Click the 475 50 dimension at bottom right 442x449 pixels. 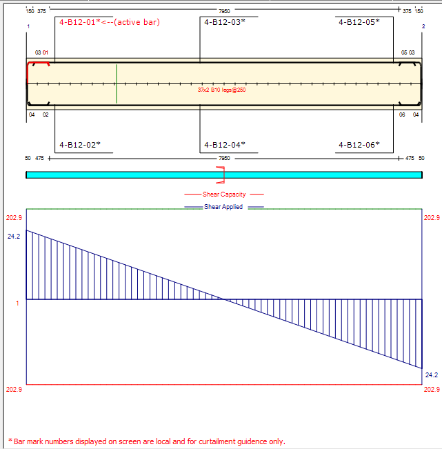coord(415,158)
